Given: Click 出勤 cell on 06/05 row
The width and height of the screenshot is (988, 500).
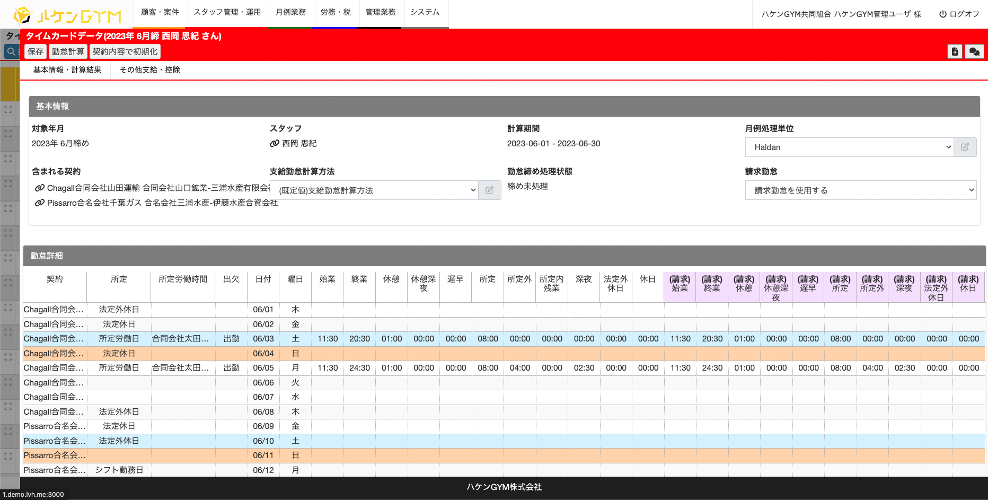Looking at the screenshot, I should pos(231,368).
